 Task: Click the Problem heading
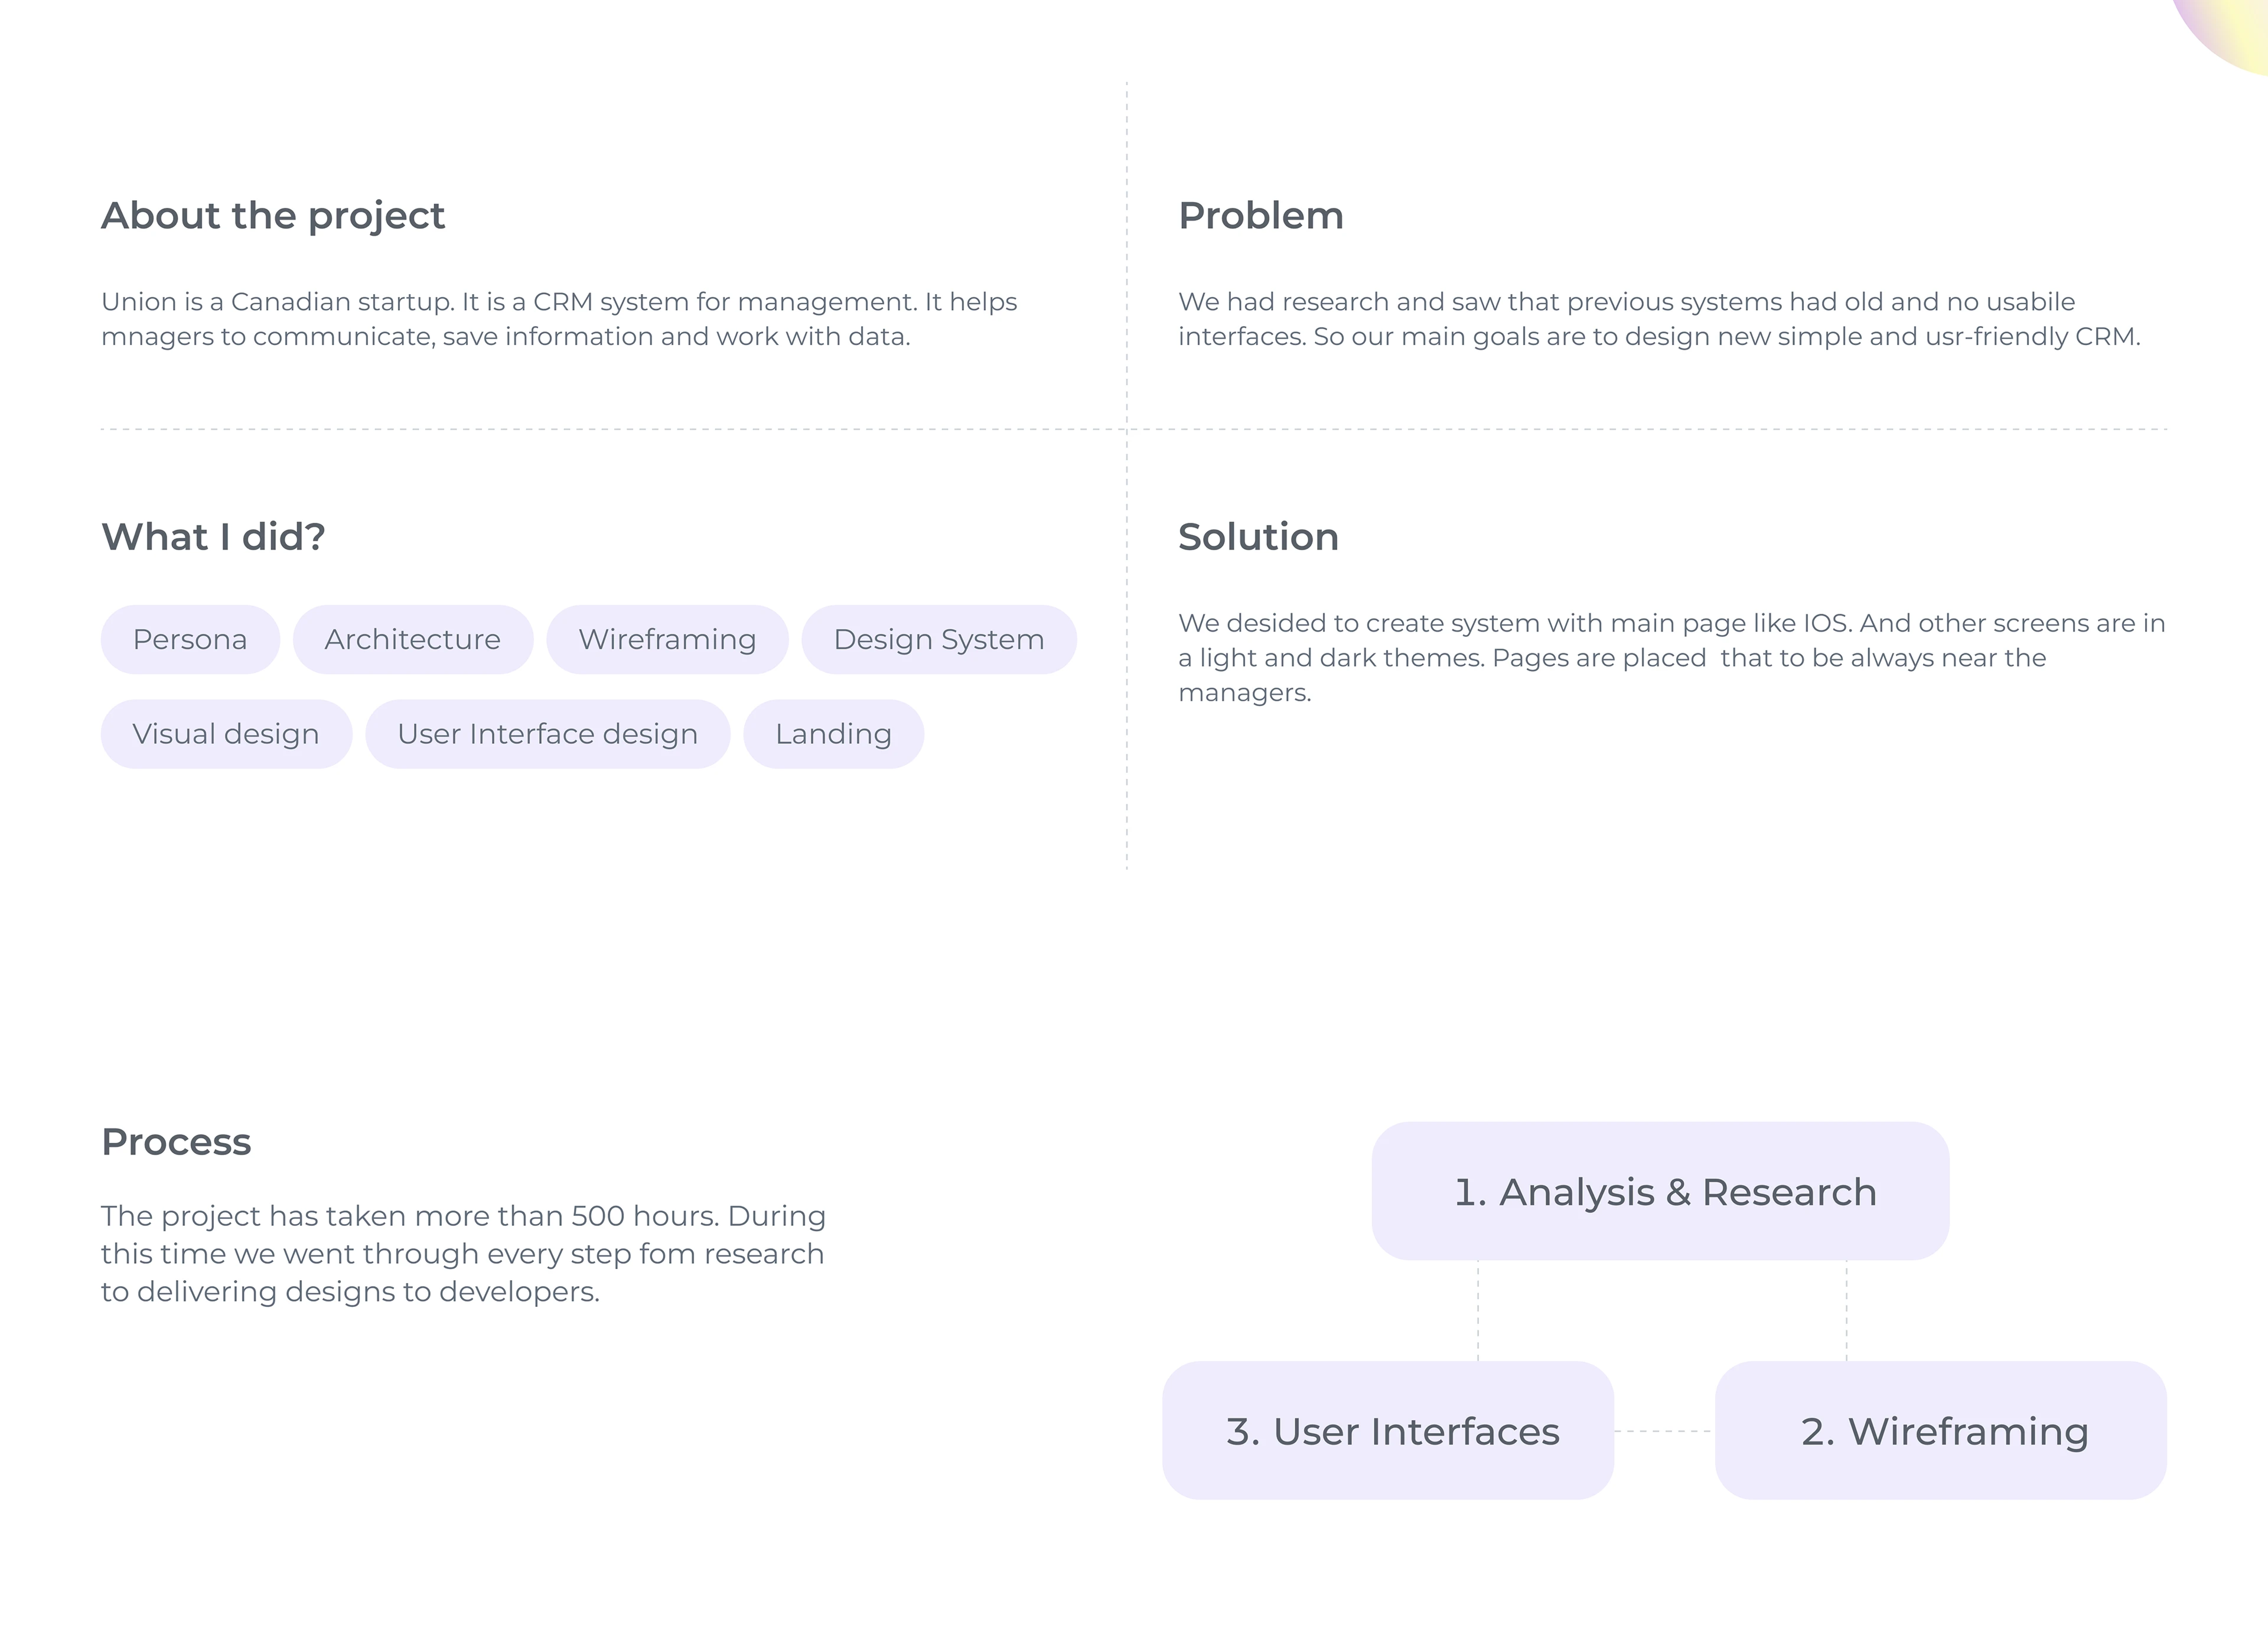[1260, 216]
